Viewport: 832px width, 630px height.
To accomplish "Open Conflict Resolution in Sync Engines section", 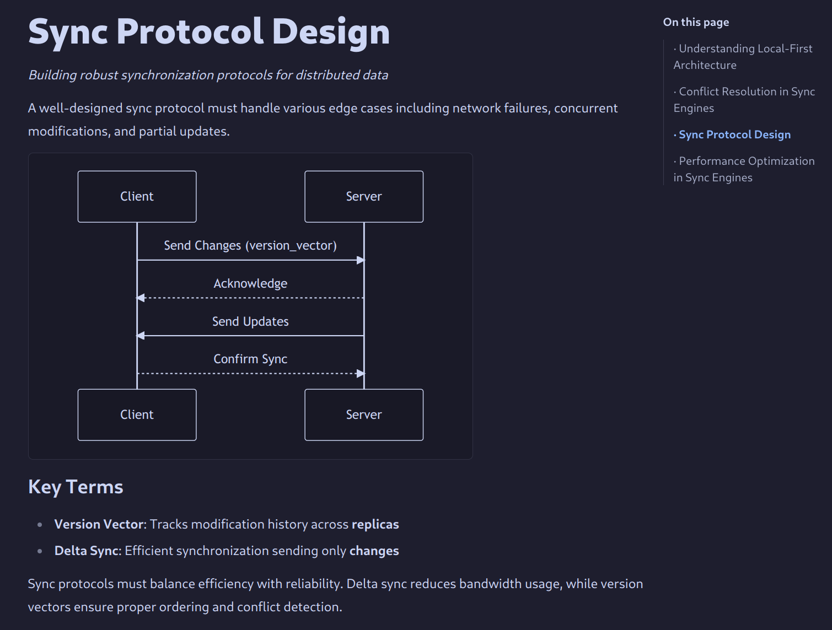I will [744, 100].
